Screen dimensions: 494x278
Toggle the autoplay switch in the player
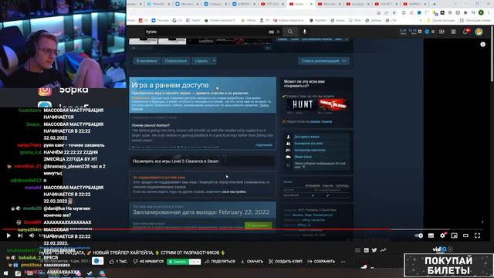coord(418,236)
